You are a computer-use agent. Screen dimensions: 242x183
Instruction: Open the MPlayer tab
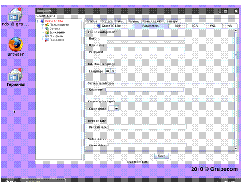click(x=173, y=22)
